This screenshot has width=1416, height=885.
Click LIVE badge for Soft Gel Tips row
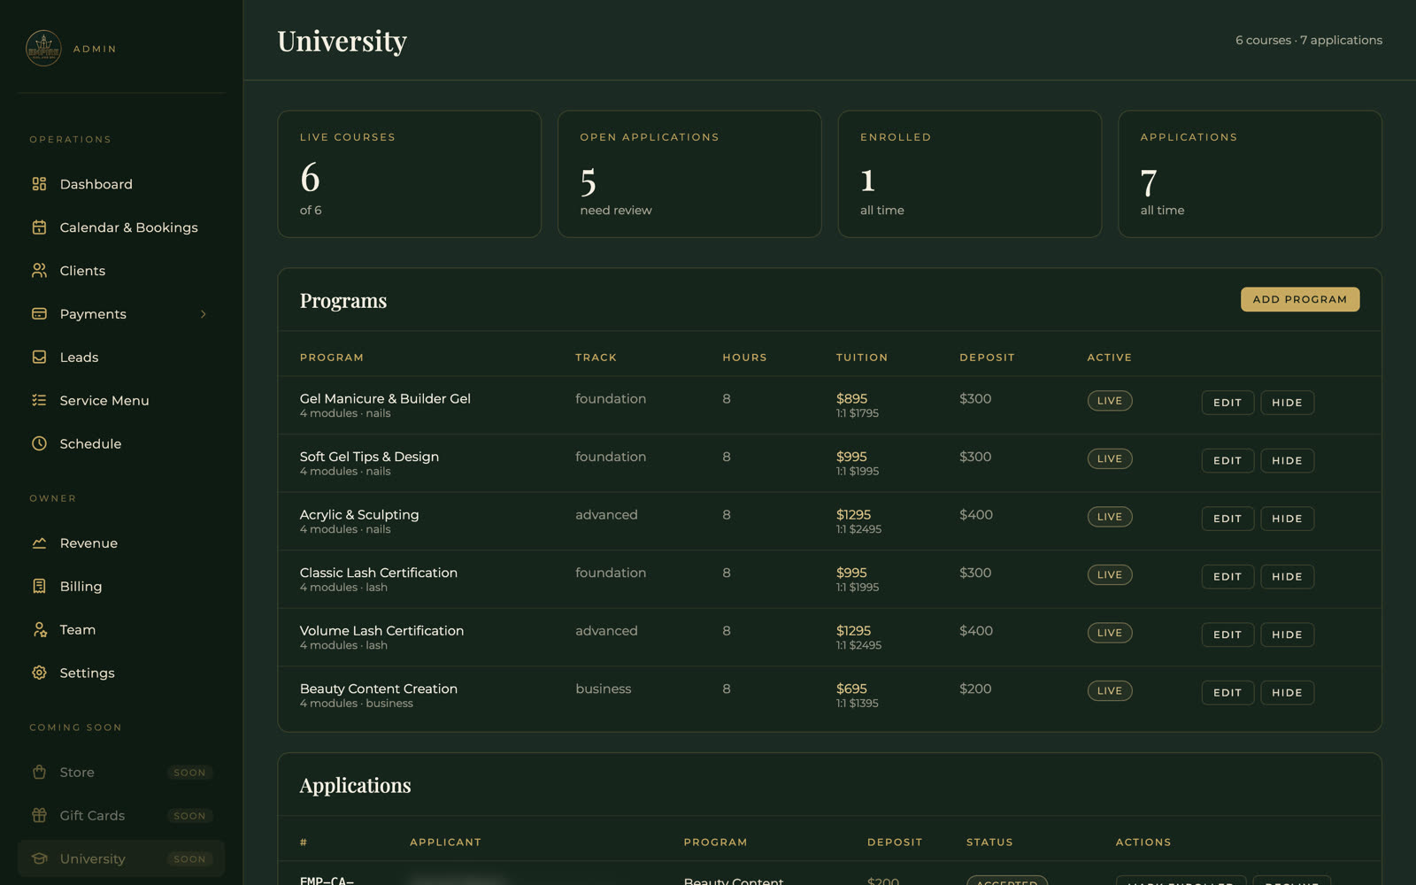[x=1110, y=459]
